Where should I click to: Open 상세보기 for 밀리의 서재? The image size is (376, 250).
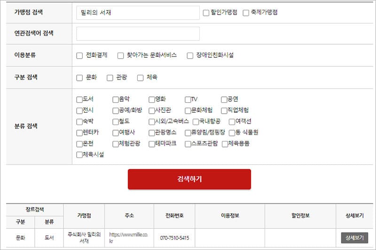pos(354,238)
